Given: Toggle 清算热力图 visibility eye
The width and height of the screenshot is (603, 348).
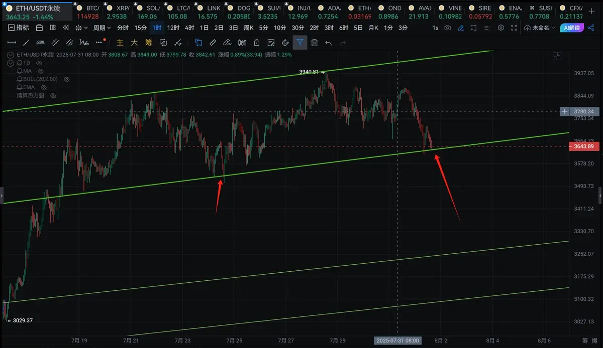Looking at the screenshot, I should point(52,95).
